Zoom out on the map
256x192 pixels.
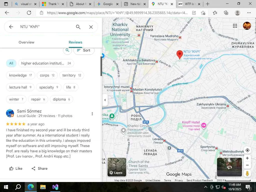click(247, 165)
